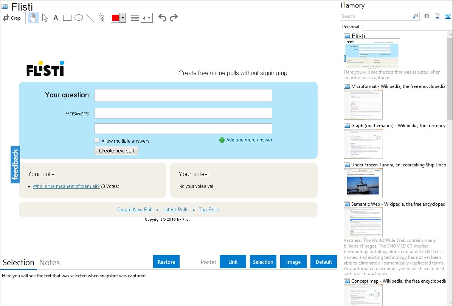Choose the arrow pointer selection tool
The image size is (453, 306).
(x=45, y=18)
